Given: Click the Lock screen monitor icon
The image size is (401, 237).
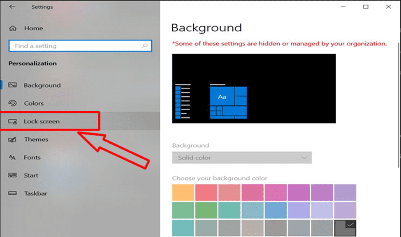Looking at the screenshot, I should (x=12, y=121).
